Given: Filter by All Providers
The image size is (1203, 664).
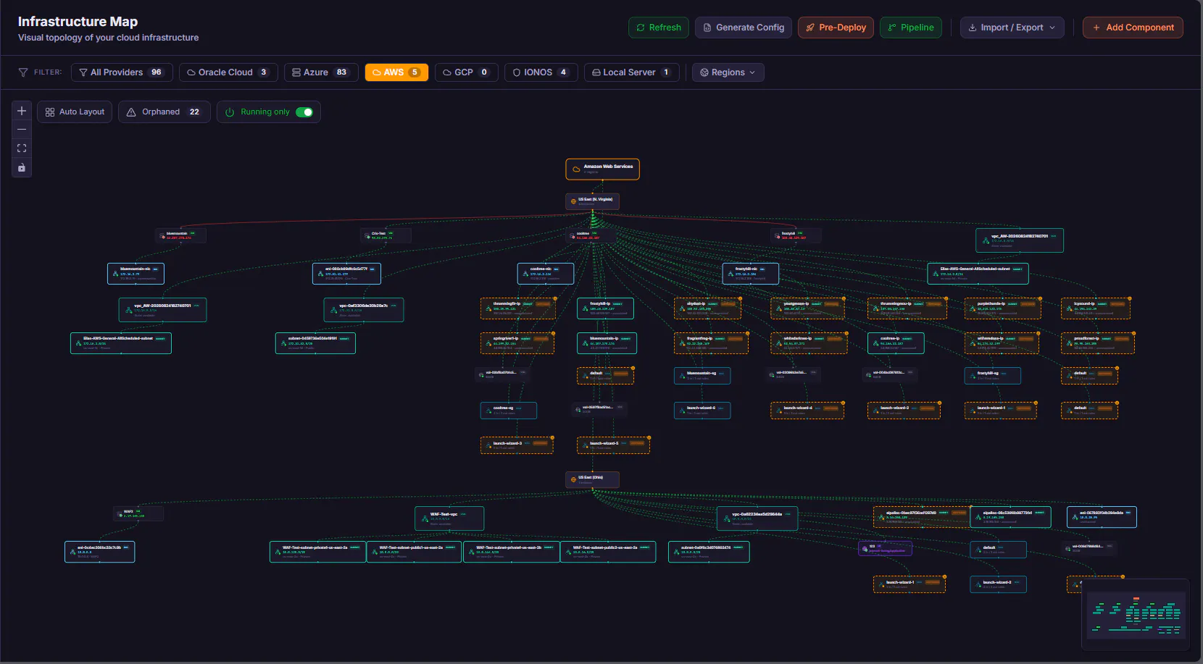Looking at the screenshot, I should (x=122, y=72).
